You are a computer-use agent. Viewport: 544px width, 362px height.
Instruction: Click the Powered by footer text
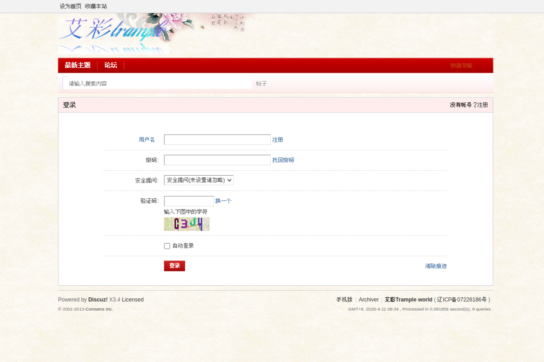(x=72, y=300)
